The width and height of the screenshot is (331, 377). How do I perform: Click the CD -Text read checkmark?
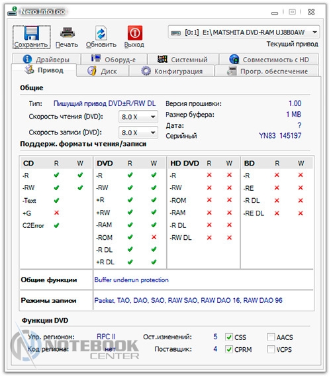(56, 200)
